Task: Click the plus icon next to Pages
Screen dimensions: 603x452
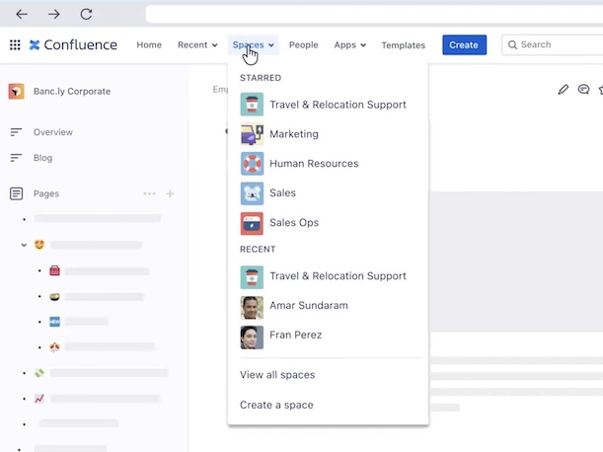Action: 170,194
